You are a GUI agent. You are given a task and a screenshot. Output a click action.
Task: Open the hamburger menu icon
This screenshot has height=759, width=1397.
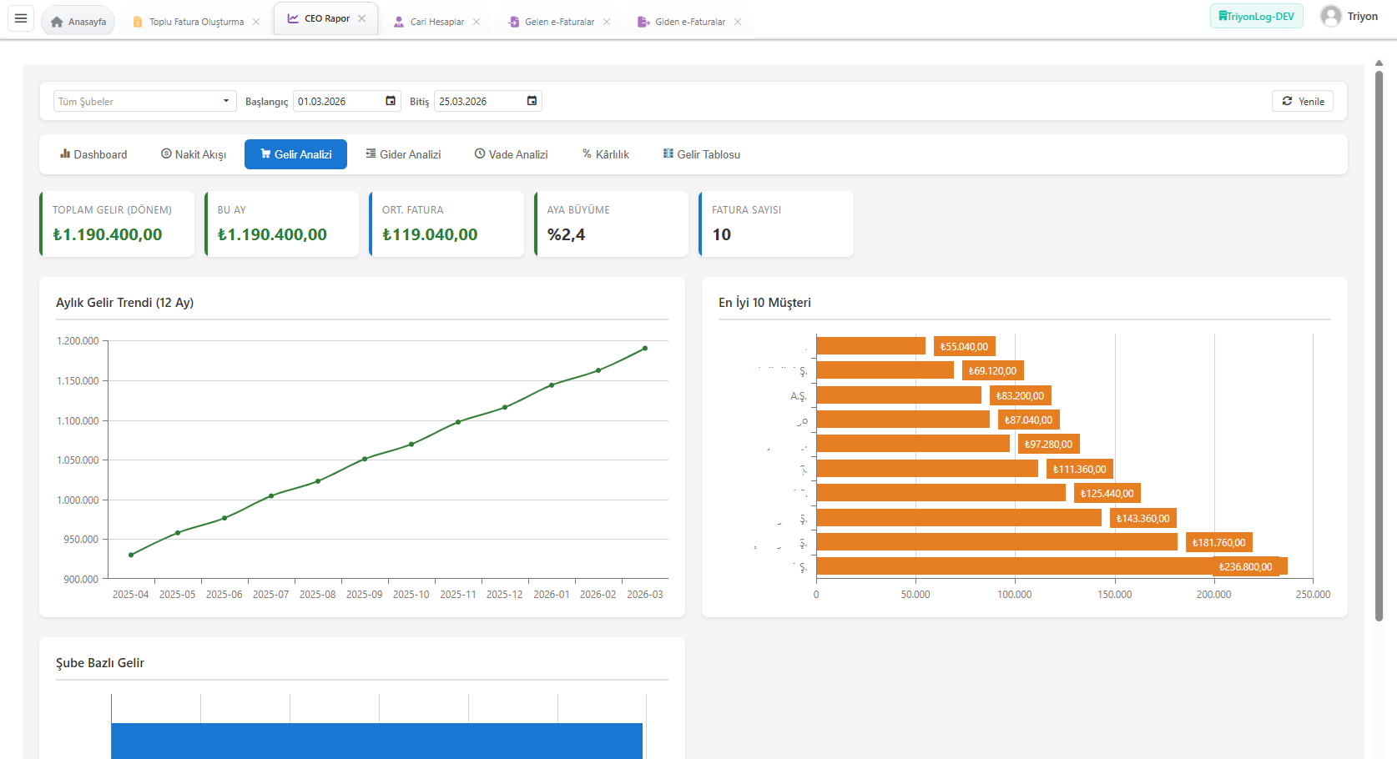21,18
